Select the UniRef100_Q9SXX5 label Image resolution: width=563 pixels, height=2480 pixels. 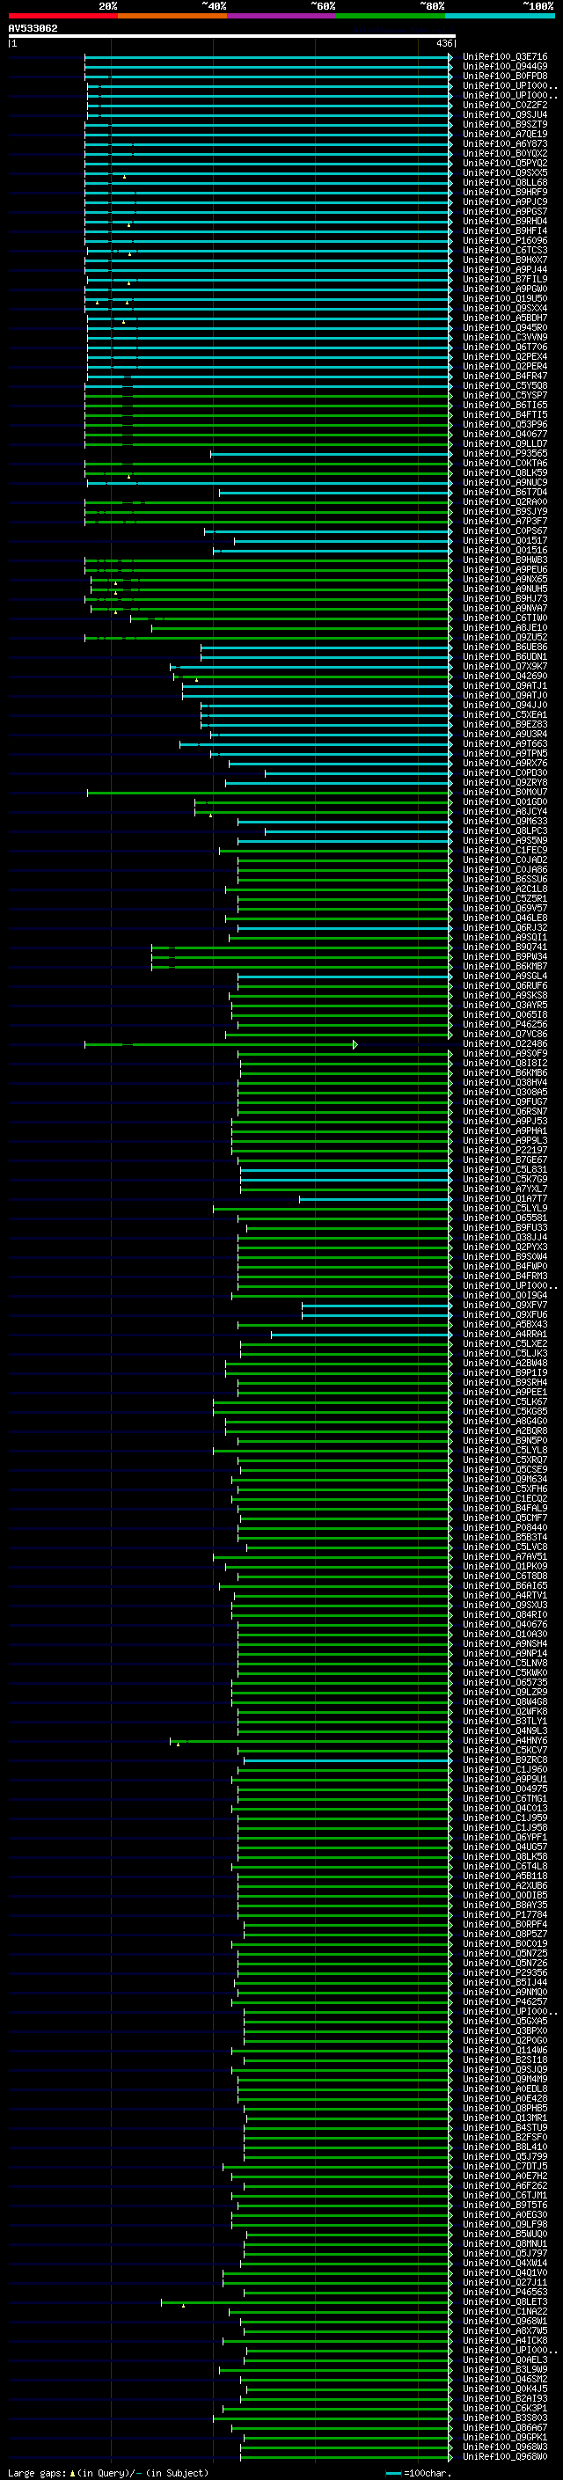[505, 173]
